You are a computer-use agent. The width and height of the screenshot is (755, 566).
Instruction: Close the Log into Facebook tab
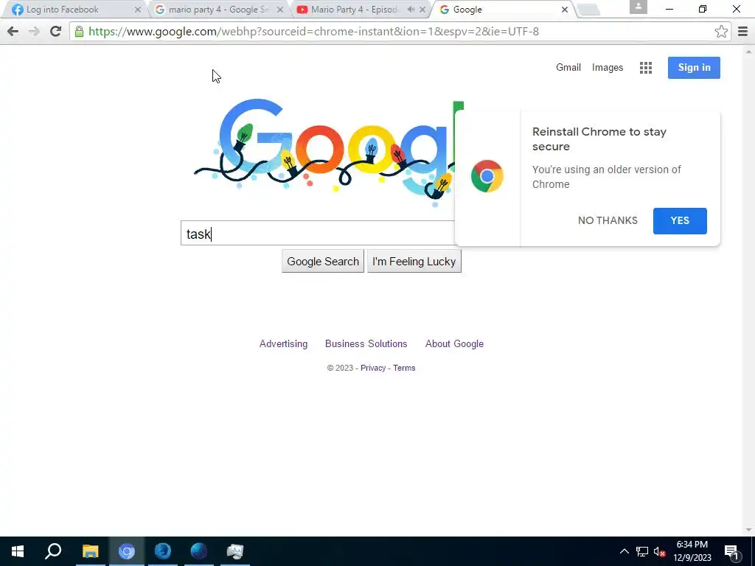[x=138, y=10]
